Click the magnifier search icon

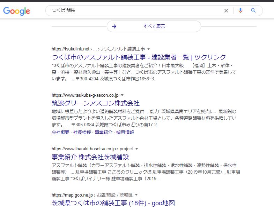[x=253, y=10]
